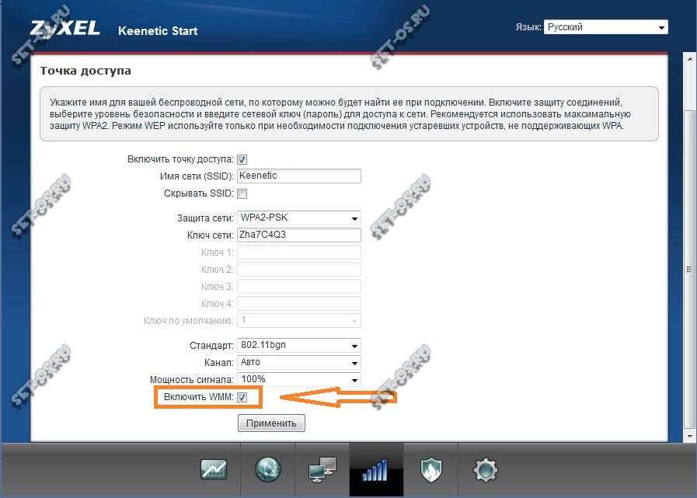This screenshot has height=498, width=697.
Task: Click the 'Имя сети (SSID)' field
Action: point(298,176)
